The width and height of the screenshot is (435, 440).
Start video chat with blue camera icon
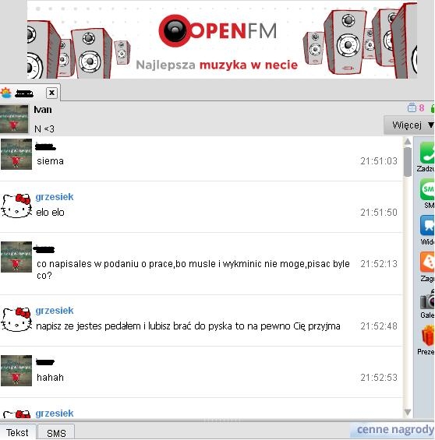427,225
